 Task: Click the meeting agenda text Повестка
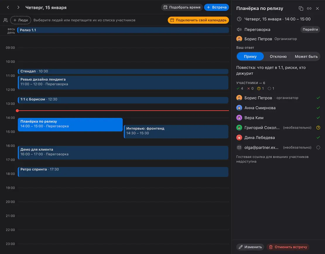click(x=271, y=70)
